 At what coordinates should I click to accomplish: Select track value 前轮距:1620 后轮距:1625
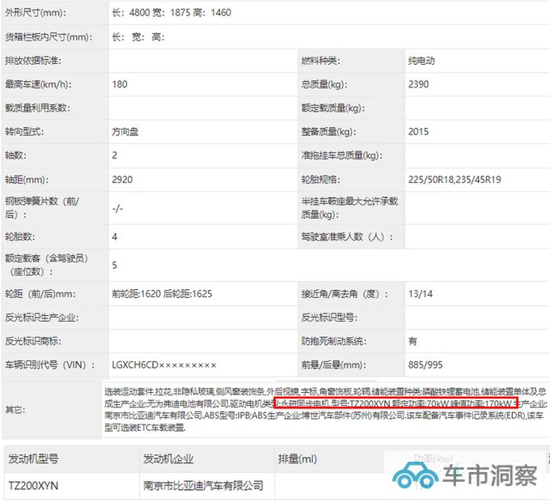tap(162, 294)
